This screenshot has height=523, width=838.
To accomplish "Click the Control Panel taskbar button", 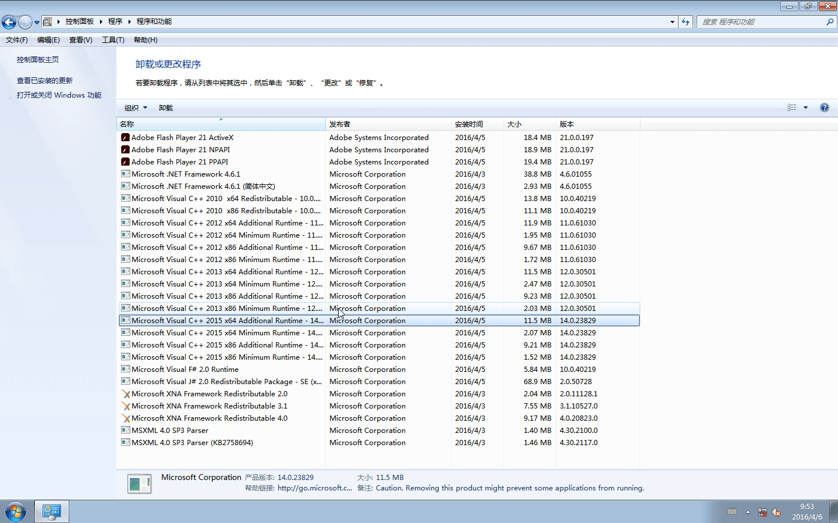I will coord(52,512).
